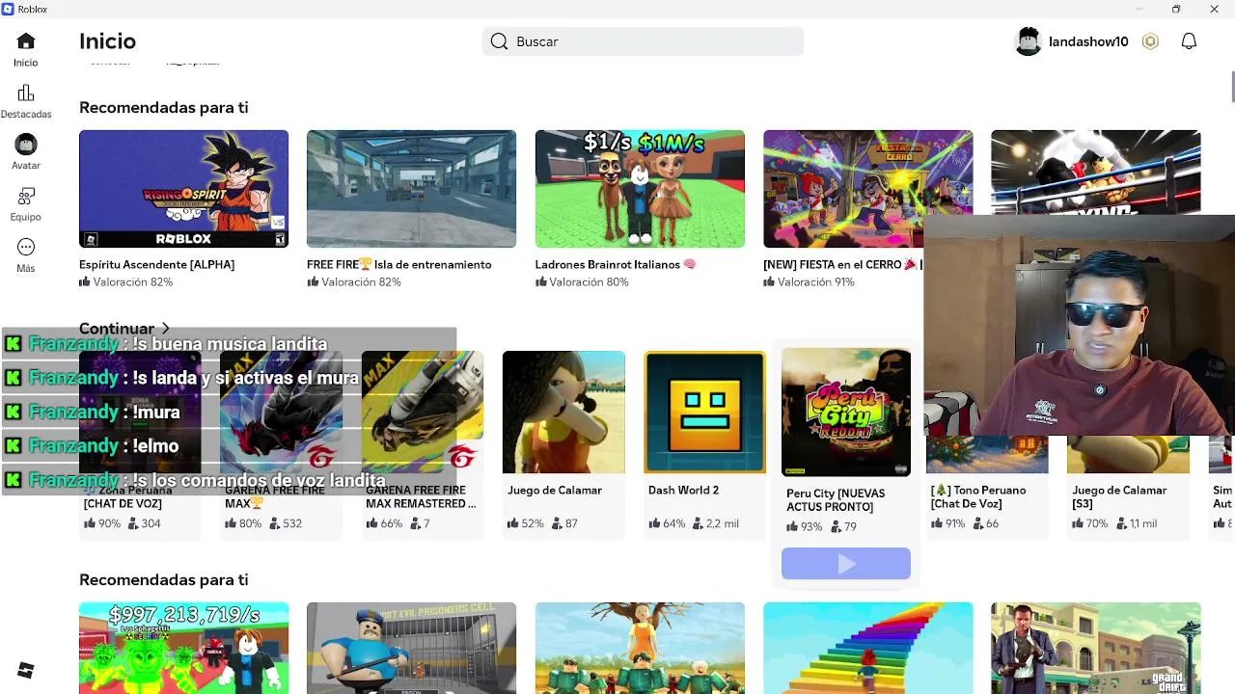
Task: Open Juego de Calamar 52% game tile
Action: click(x=563, y=413)
